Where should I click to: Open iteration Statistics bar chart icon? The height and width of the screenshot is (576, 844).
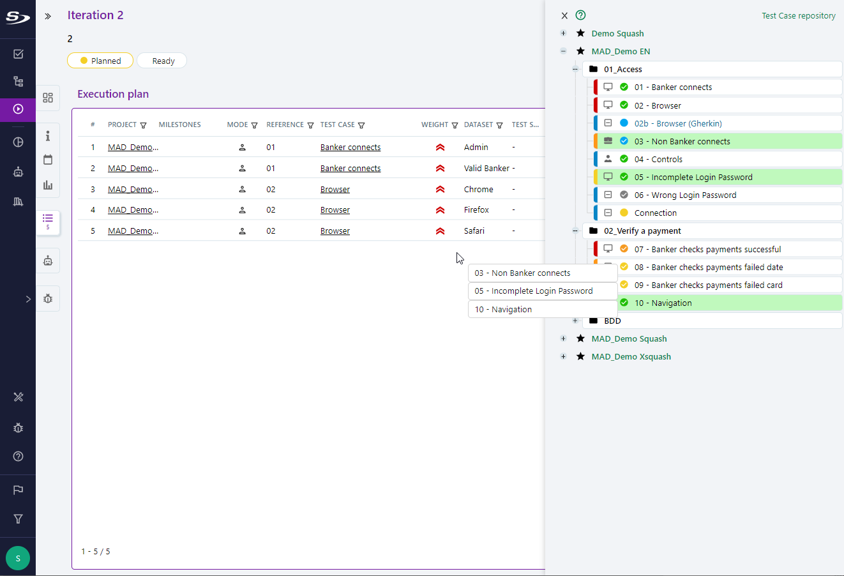pyautogui.click(x=48, y=185)
